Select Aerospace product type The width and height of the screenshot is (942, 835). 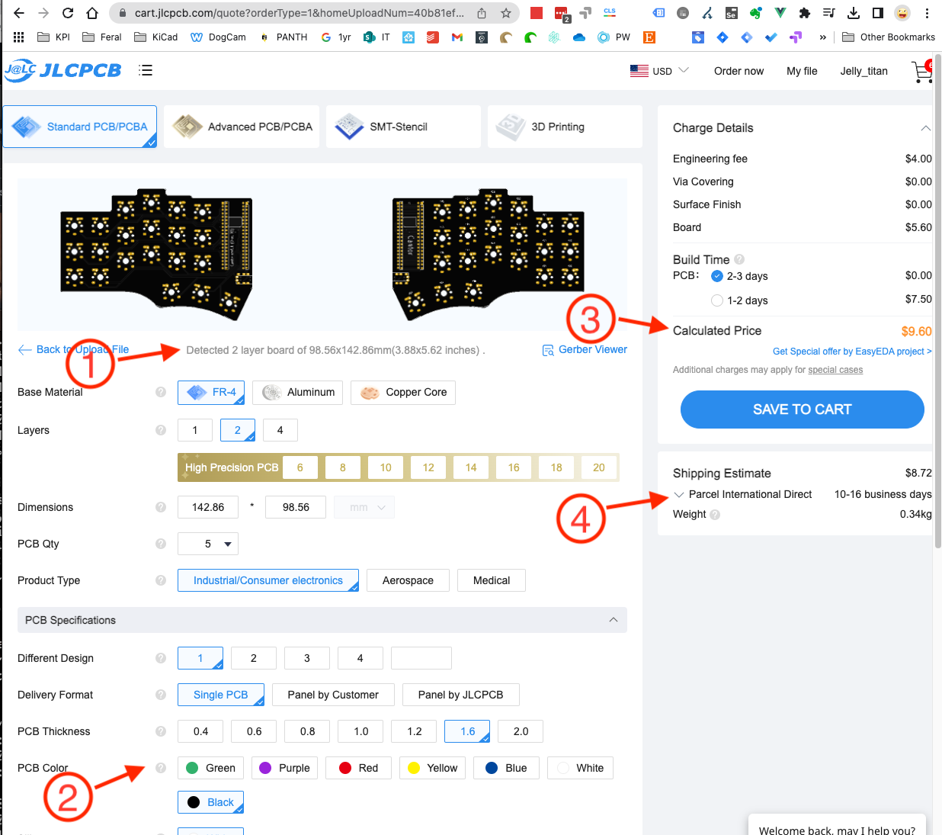point(408,580)
